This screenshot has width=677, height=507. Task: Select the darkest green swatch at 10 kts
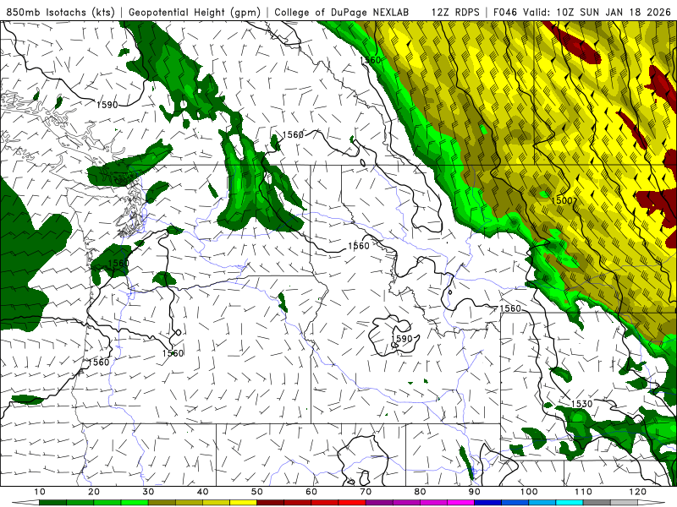coord(52,503)
